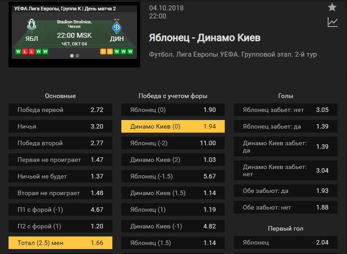Bet on Победа первой at 2.72

60,110
